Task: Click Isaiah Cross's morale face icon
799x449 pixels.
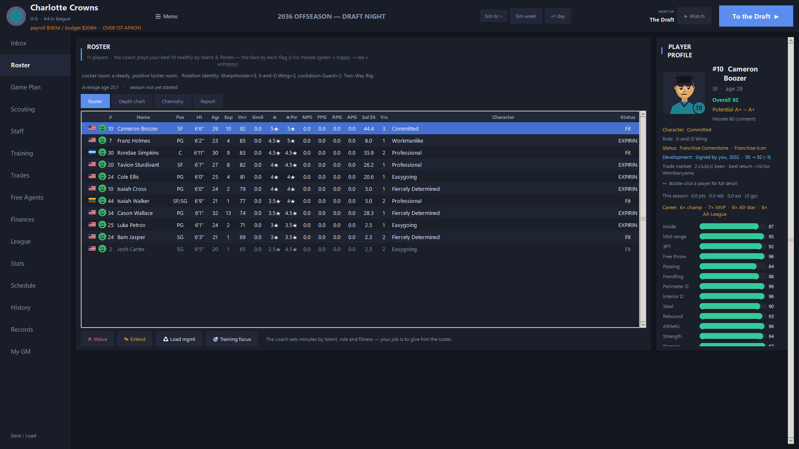Action: [x=102, y=189]
